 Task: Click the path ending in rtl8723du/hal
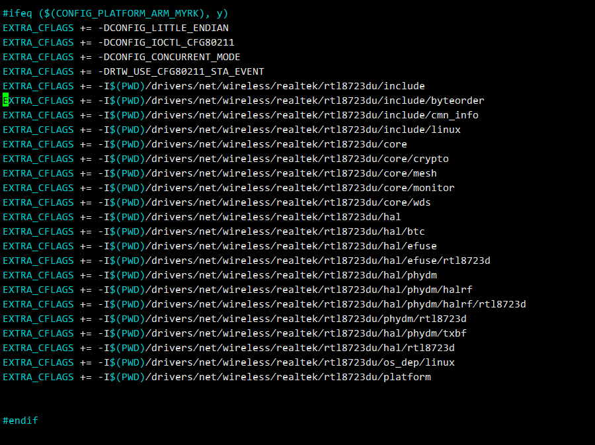point(249,217)
